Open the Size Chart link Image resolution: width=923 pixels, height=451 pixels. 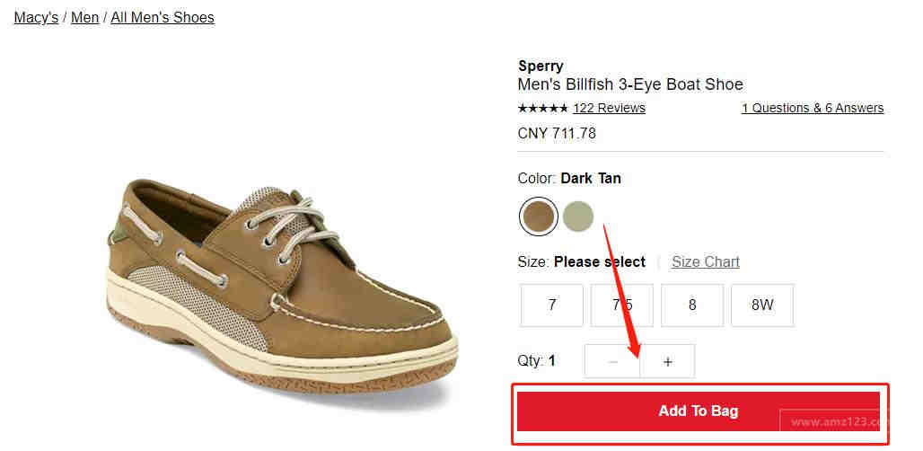(705, 262)
